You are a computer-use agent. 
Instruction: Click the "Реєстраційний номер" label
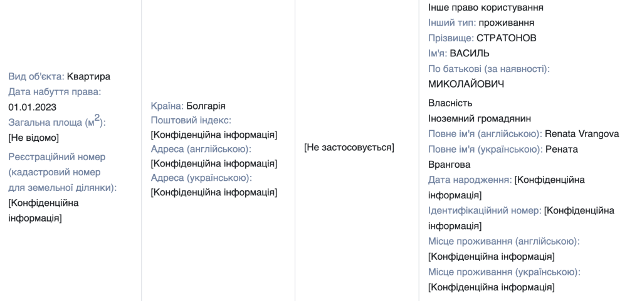(x=57, y=156)
